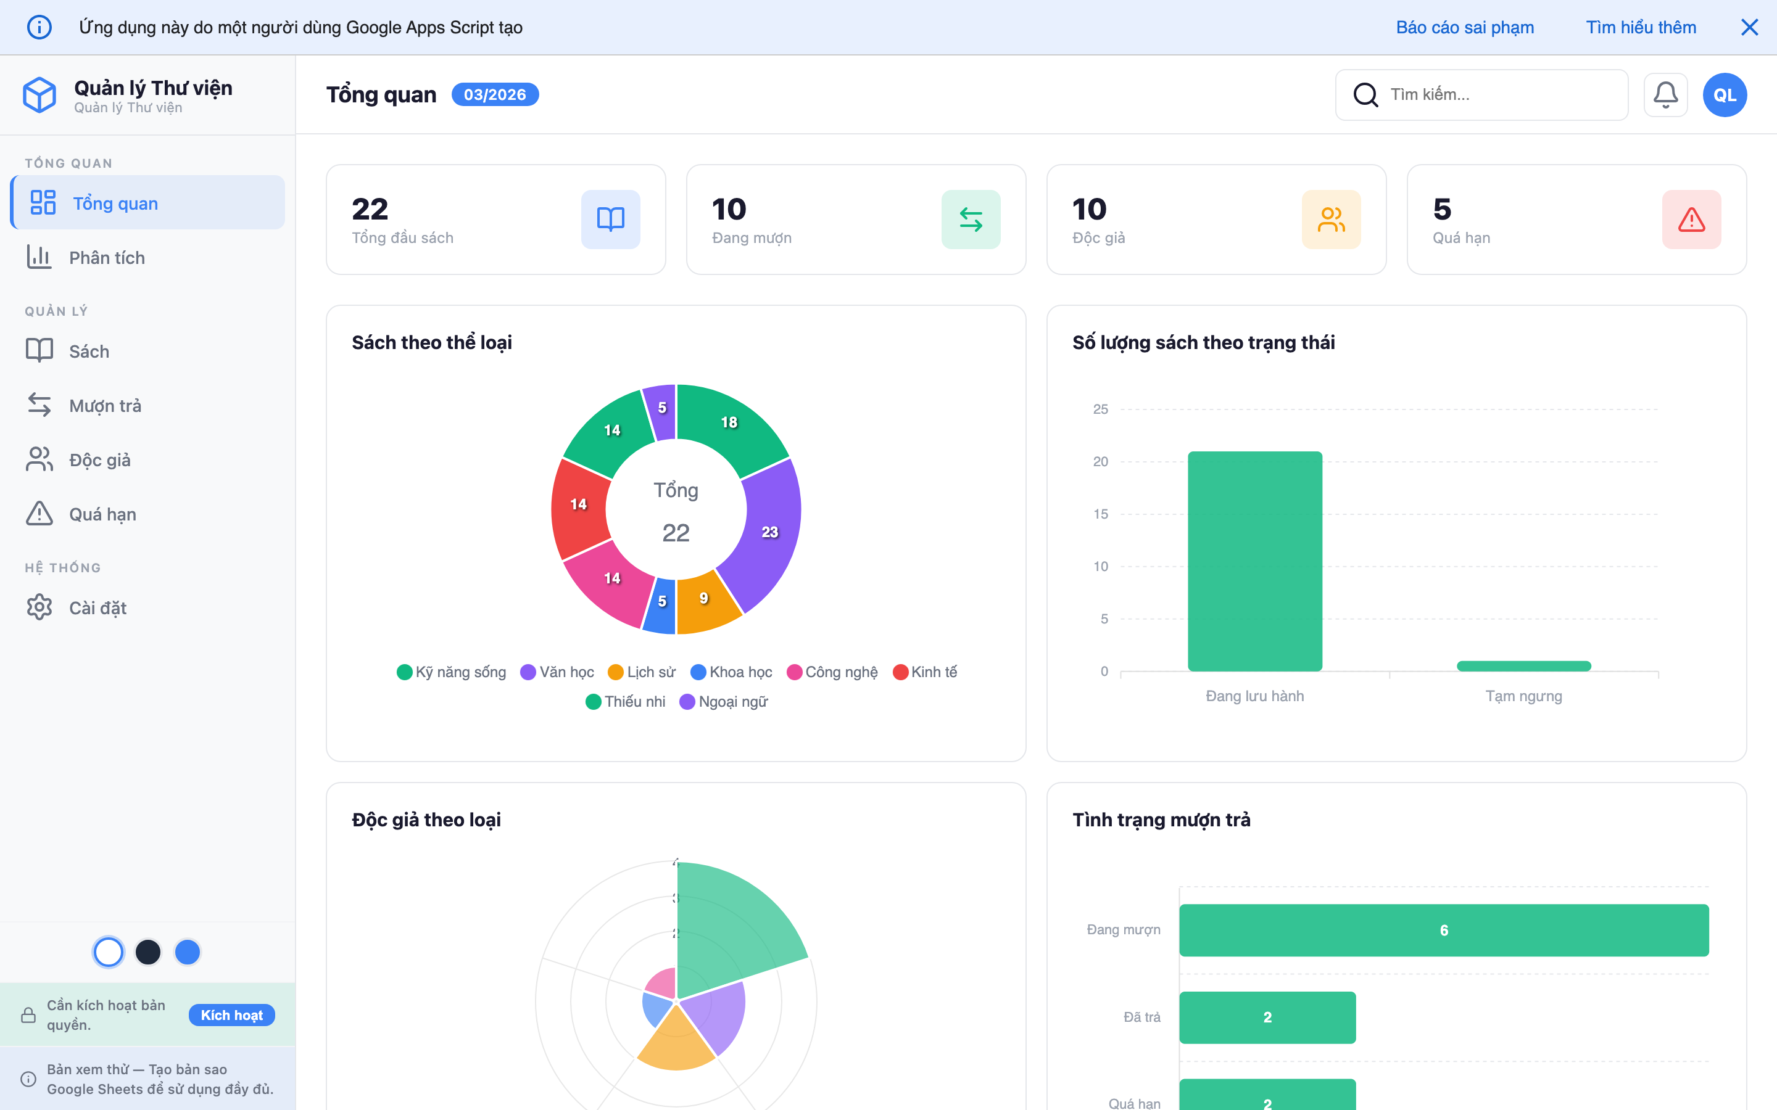The width and height of the screenshot is (1777, 1110).
Task: Click the book icon on Tổng đầu sách card
Action: pyautogui.click(x=610, y=219)
